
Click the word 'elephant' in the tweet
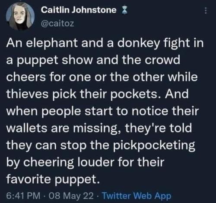[x=52, y=43]
